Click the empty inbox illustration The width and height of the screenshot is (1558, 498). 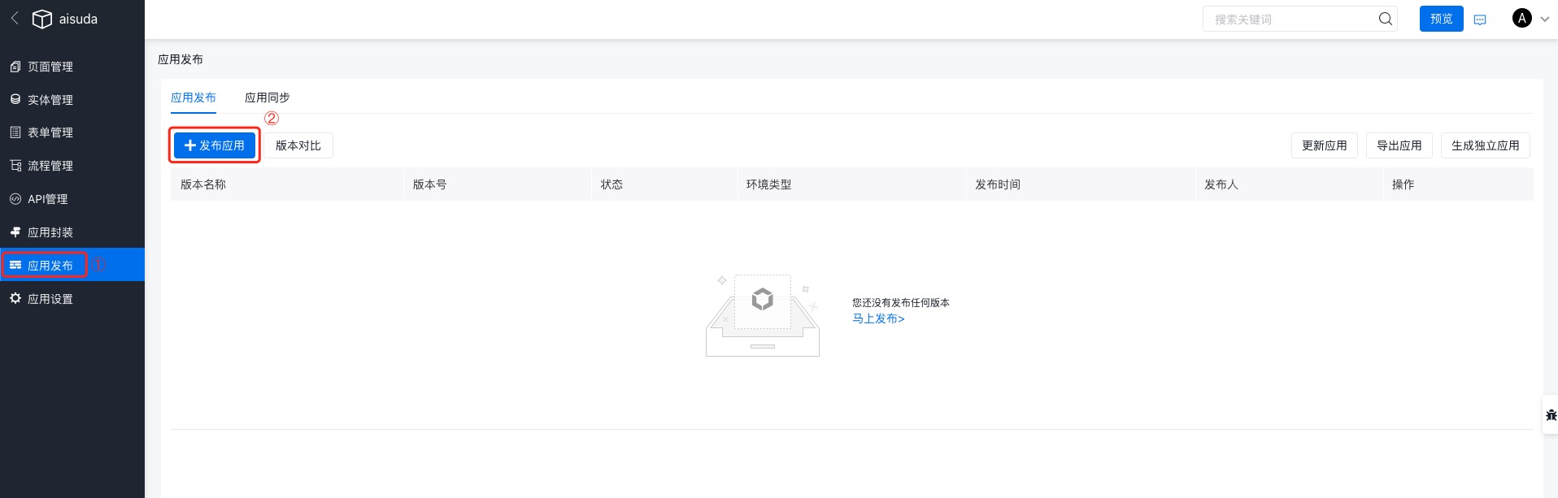762,315
